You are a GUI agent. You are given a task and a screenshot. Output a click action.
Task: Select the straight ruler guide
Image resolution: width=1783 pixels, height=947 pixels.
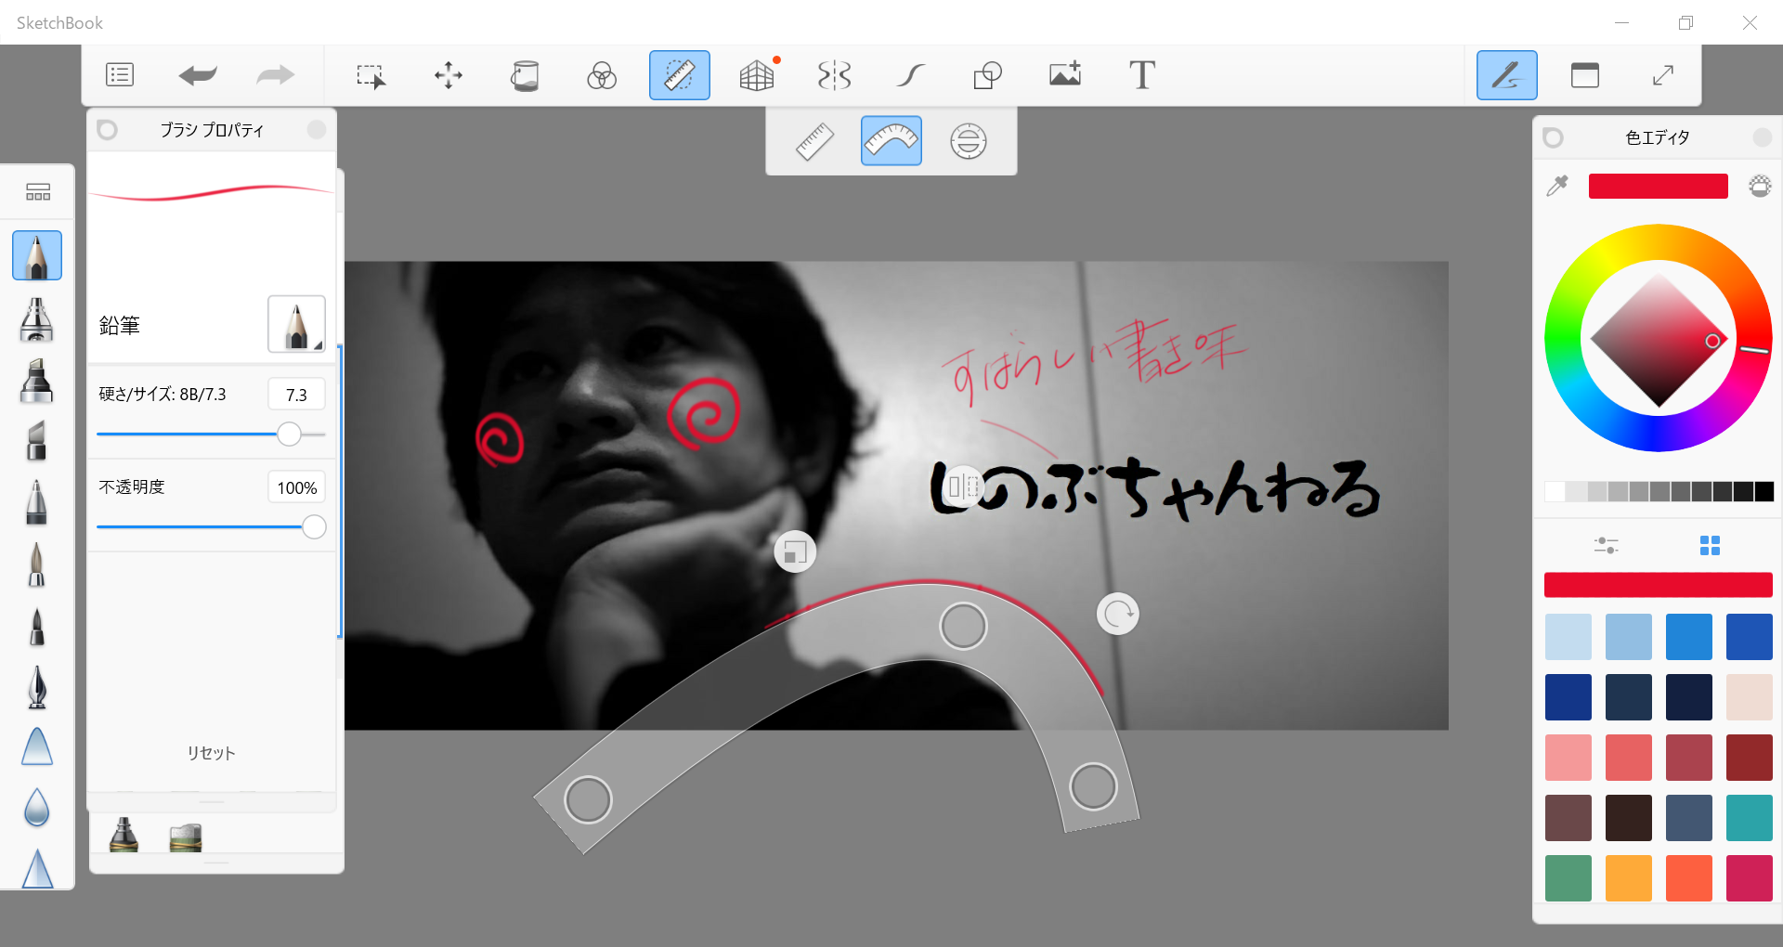point(814,141)
